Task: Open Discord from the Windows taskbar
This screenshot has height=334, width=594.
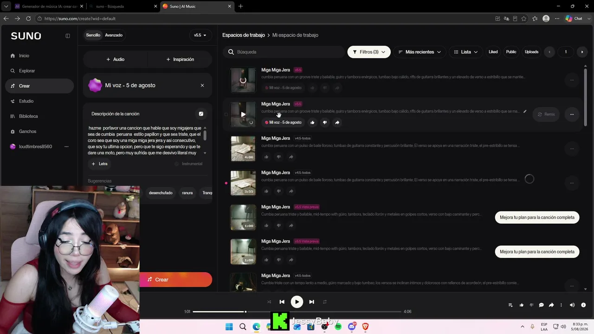Action: [x=352, y=327]
